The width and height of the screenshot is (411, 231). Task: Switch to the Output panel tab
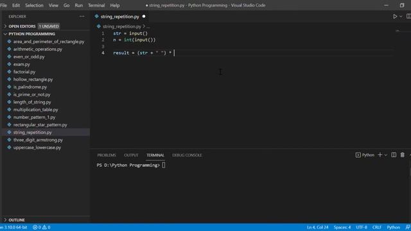click(131, 155)
